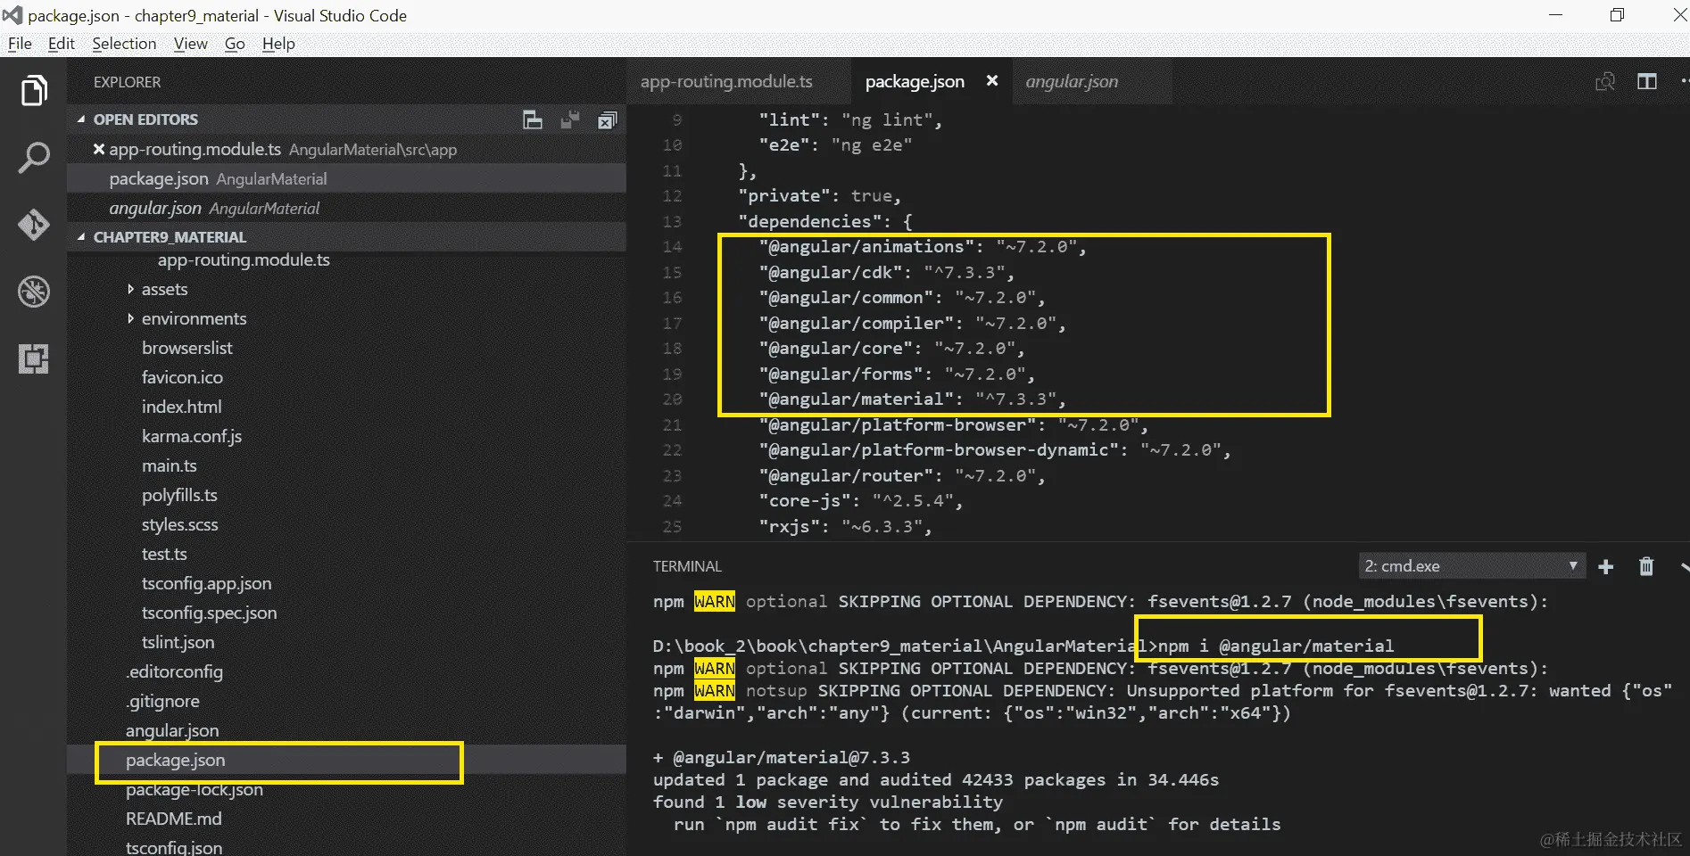Open the View menu

tap(190, 44)
